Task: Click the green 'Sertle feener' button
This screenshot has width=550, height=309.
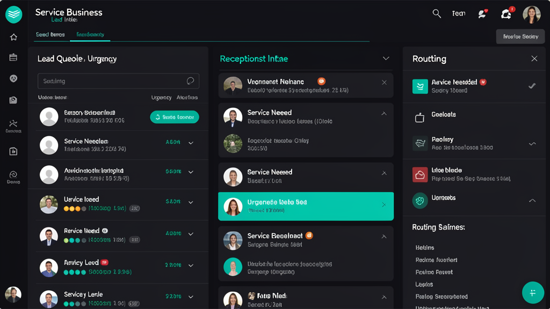Action: point(175,117)
